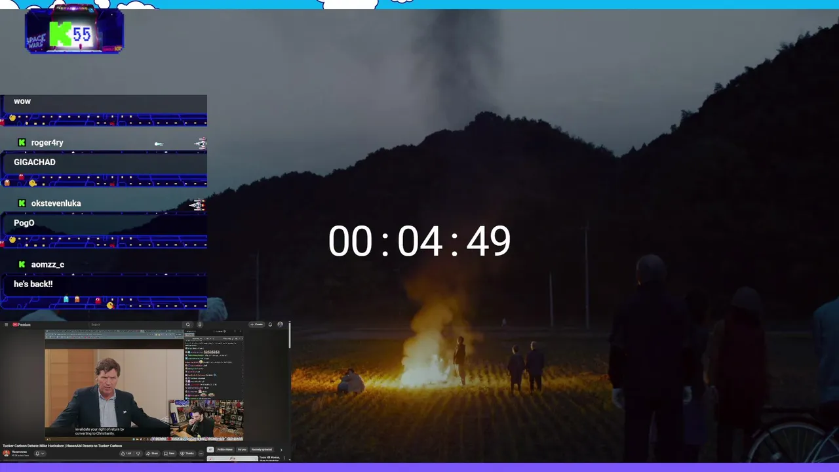The height and width of the screenshot is (472, 839).
Task: Click the YouTube Create button
Action: [x=256, y=324]
